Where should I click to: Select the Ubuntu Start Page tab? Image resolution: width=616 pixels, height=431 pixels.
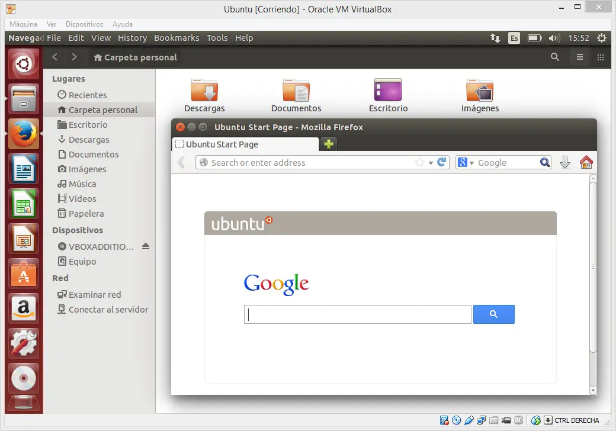(245, 144)
